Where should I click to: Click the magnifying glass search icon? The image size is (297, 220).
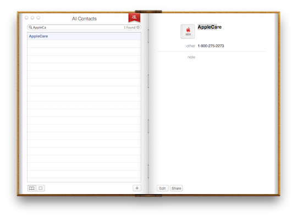30,28
